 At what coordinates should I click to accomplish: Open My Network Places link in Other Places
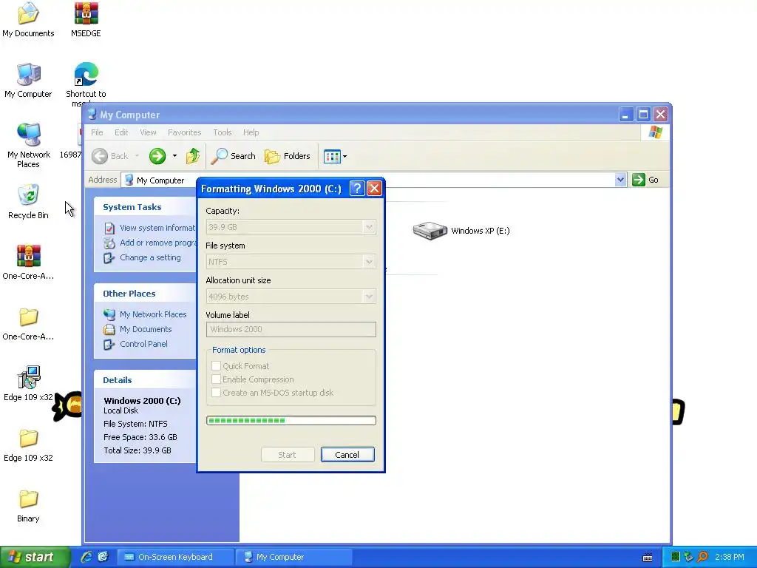[153, 314]
